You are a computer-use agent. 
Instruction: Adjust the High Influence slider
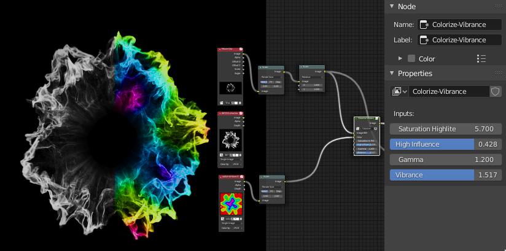[445, 144]
